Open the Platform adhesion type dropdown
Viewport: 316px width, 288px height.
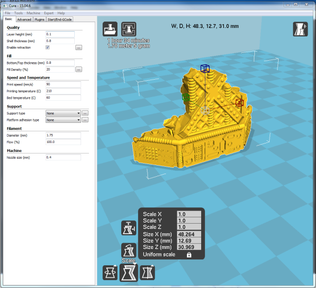(x=63, y=120)
